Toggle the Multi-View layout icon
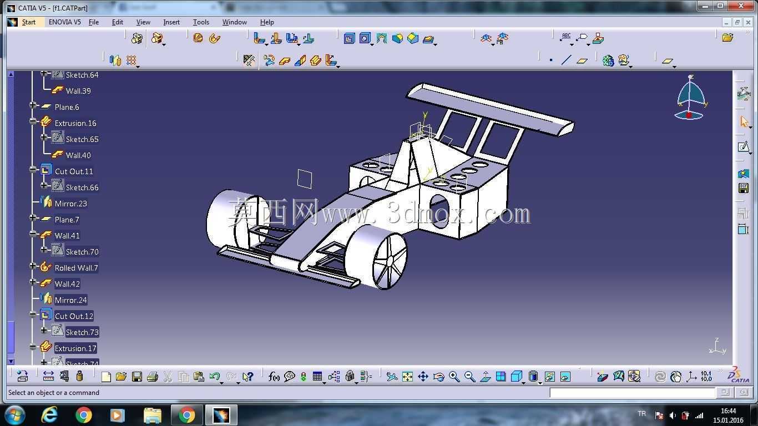The height and width of the screenshot is (426, 758). pyautogui.click(x=501, y=377)
